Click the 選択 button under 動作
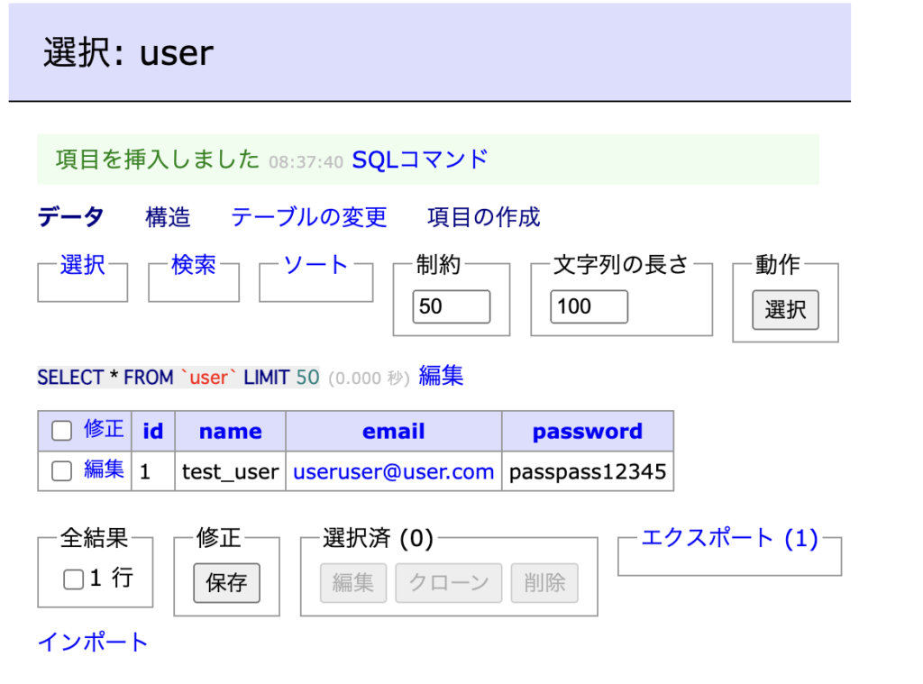 click(x=785, y=310)
